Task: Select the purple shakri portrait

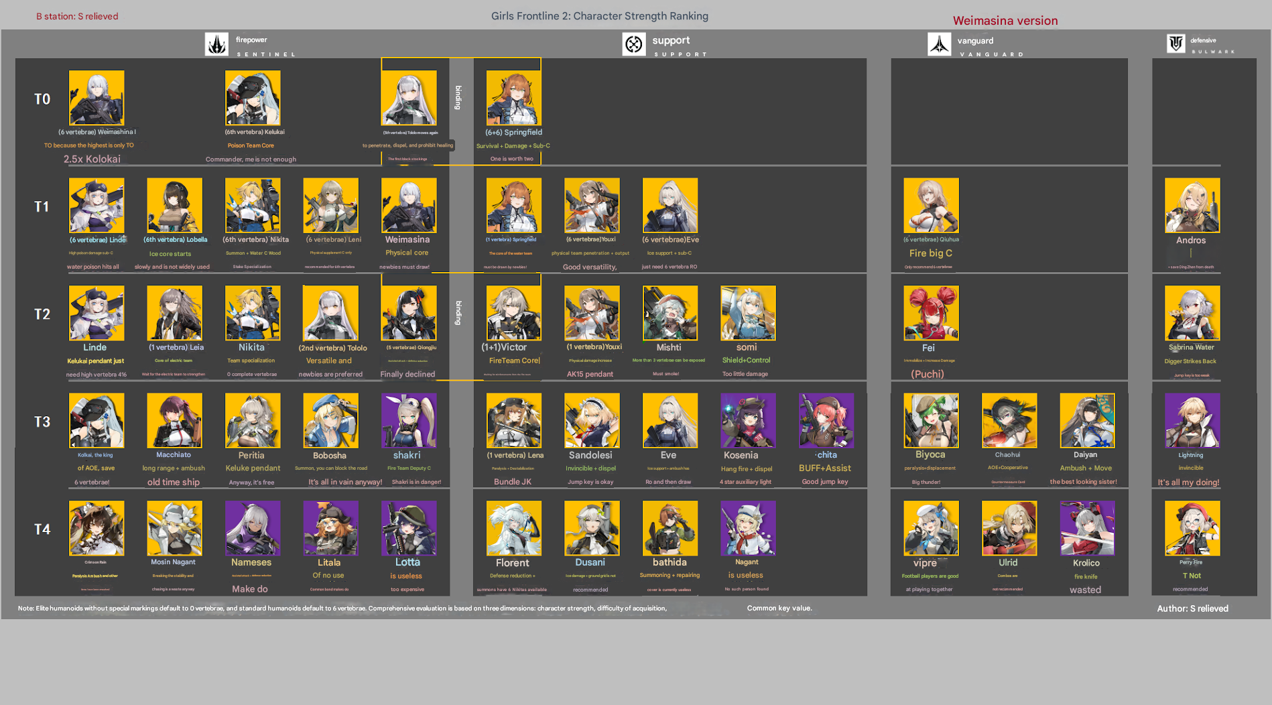Action: pos(409,420)
